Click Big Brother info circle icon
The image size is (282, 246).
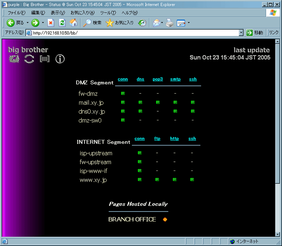coord(60,59)
